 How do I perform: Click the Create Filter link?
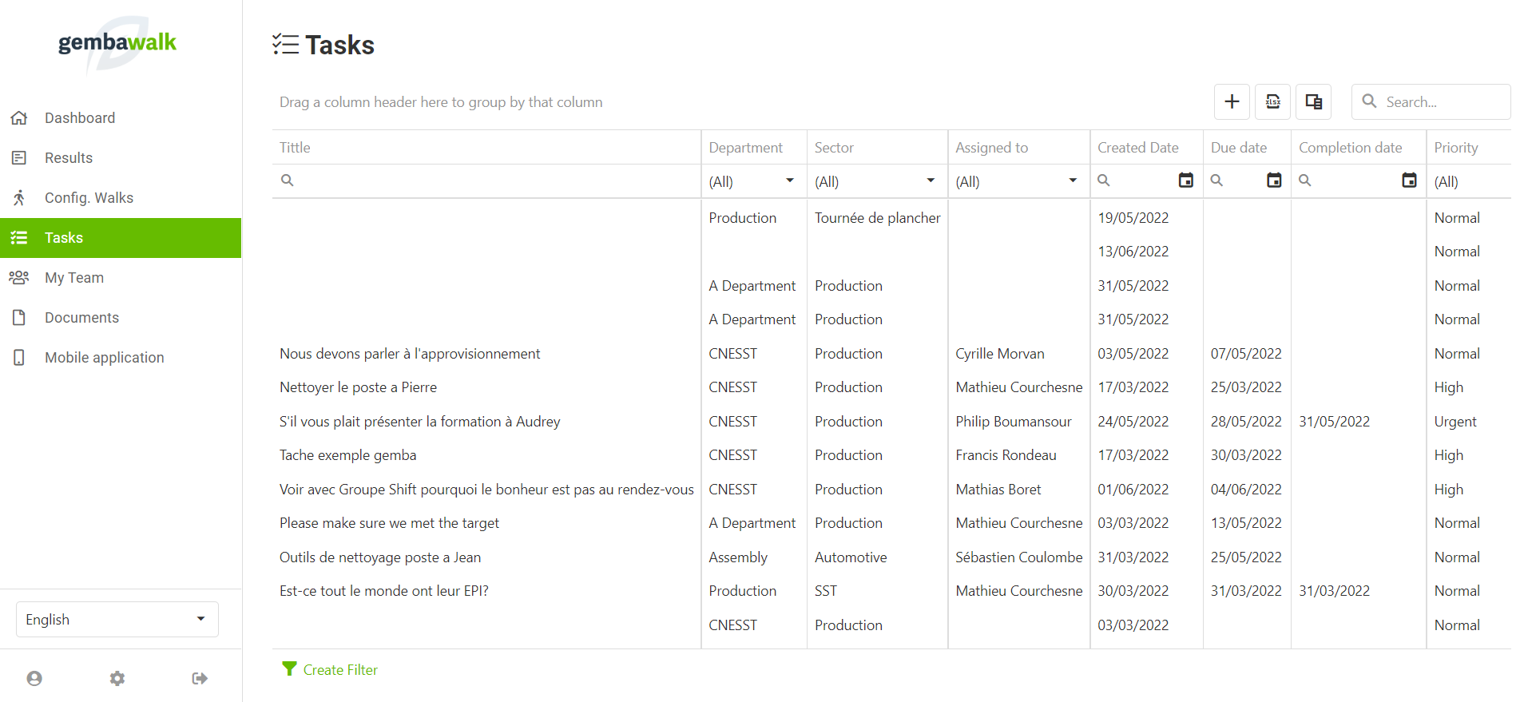click(x=339, y=670)
